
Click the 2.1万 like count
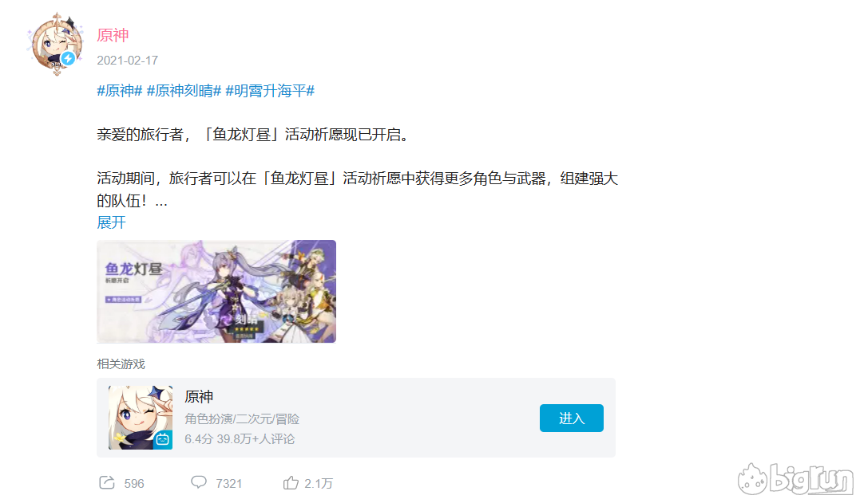(x=319, y=484)
